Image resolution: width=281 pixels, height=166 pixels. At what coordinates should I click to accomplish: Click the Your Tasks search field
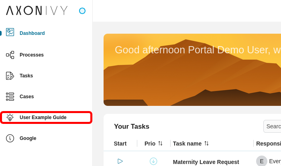(x=273, y=126)
